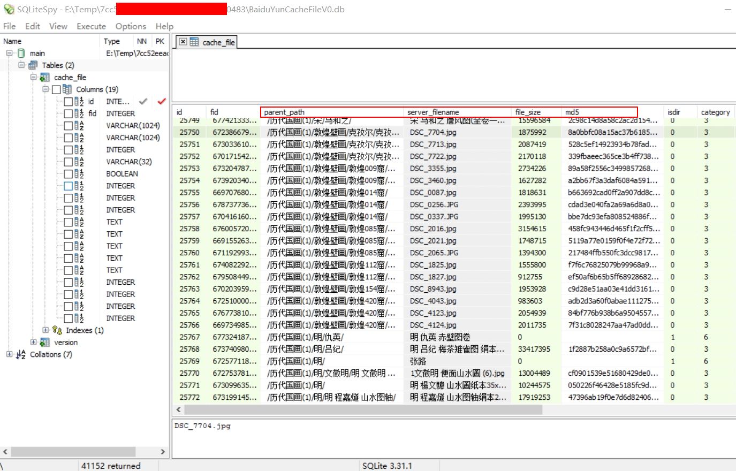Click the BOOLEAN column's type icon
Image resolution: width=736 pixels, height=471 pixels.
[x=79, y=174]
